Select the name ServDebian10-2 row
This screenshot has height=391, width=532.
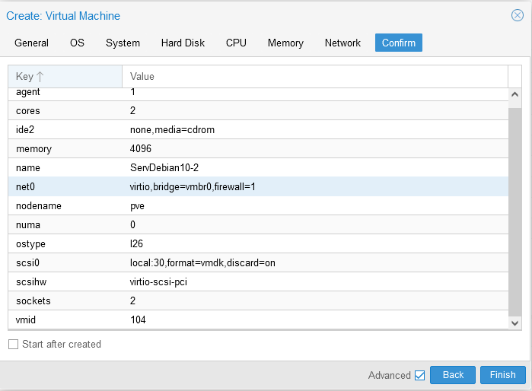click(x=257, y=168)
